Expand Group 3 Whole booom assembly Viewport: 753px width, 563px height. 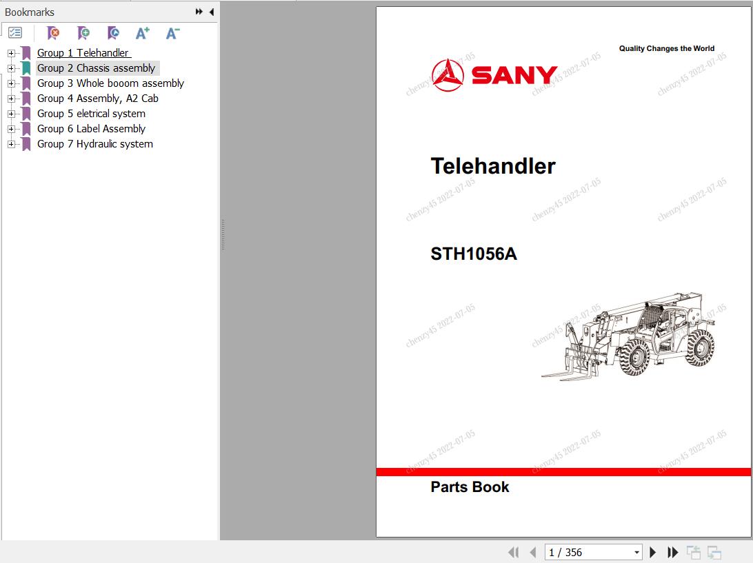(10, 83)
